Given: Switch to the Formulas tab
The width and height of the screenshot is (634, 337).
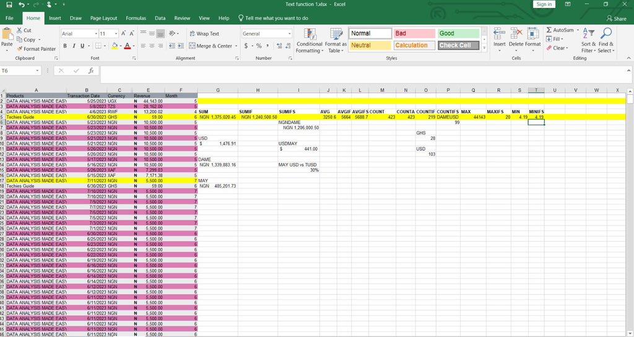Looking at the screenshot, I should [x=136, y=18].
